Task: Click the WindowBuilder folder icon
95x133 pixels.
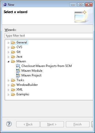Action: [13, 85]
